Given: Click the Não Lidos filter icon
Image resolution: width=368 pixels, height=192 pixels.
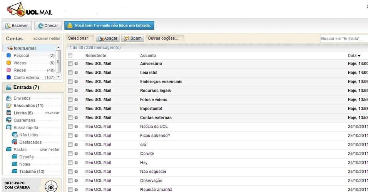Looking at the screenshot, I should tap(15, 135).
